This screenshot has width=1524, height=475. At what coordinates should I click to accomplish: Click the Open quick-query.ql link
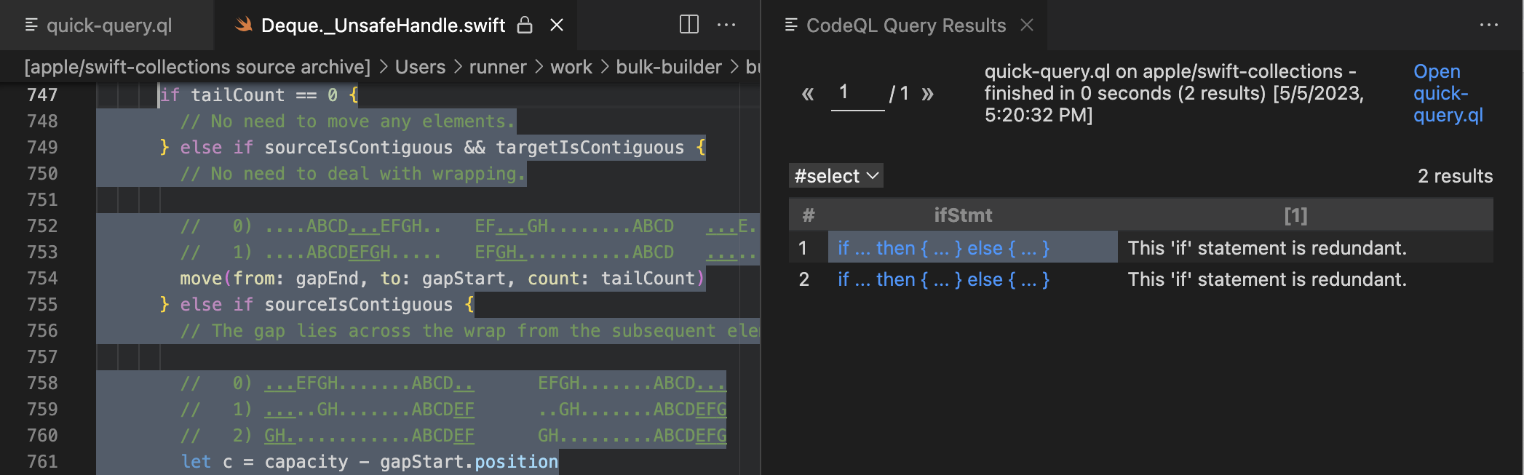point(1447,93)
